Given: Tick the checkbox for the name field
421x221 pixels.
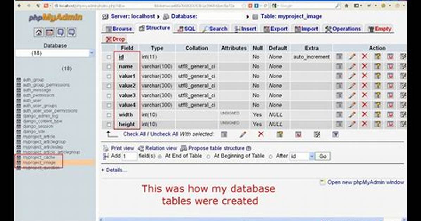Looking at the screenshot, I should tap(109, 67).
